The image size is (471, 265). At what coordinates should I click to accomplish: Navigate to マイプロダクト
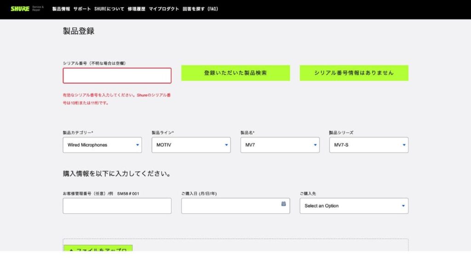pyautogui.click(x=164, y=9)
